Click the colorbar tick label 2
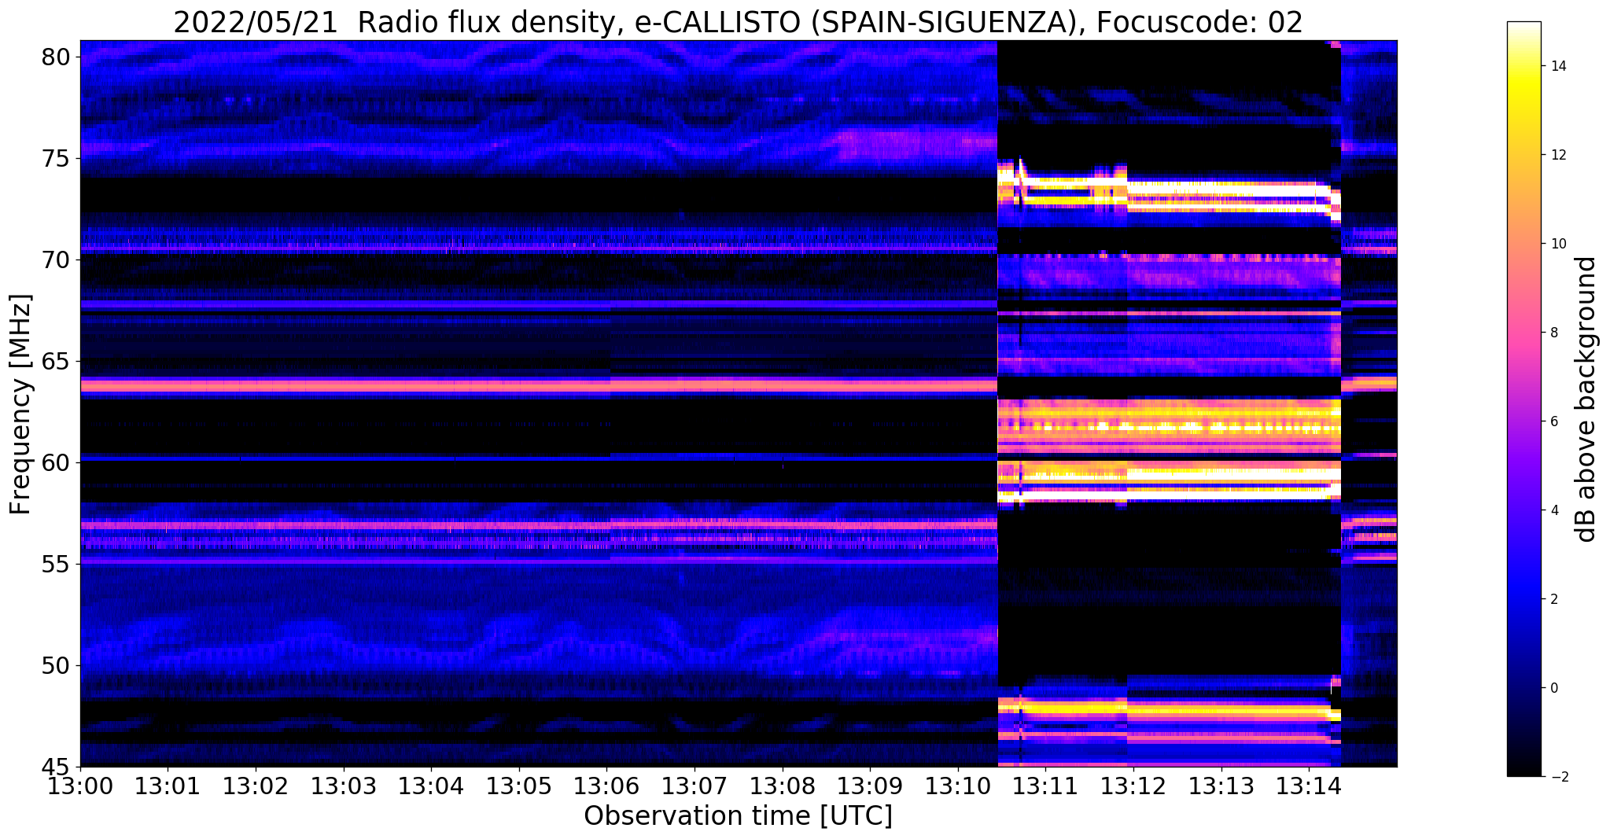1610x839 pixels. click(1553, 599)
